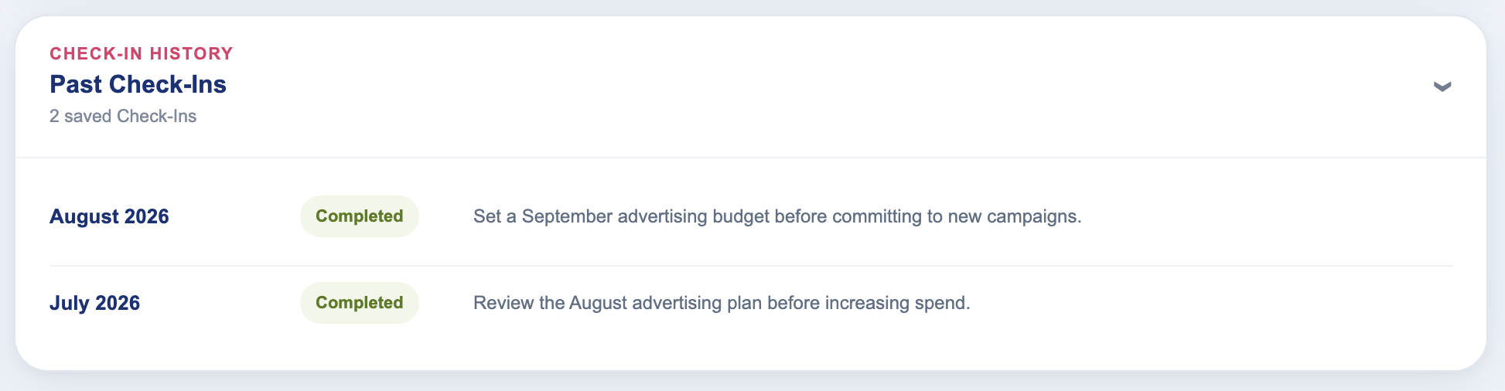Click the word 'Review' in the July note
The height and width of the screenshot is (391, 1505).
pos(503,303)
